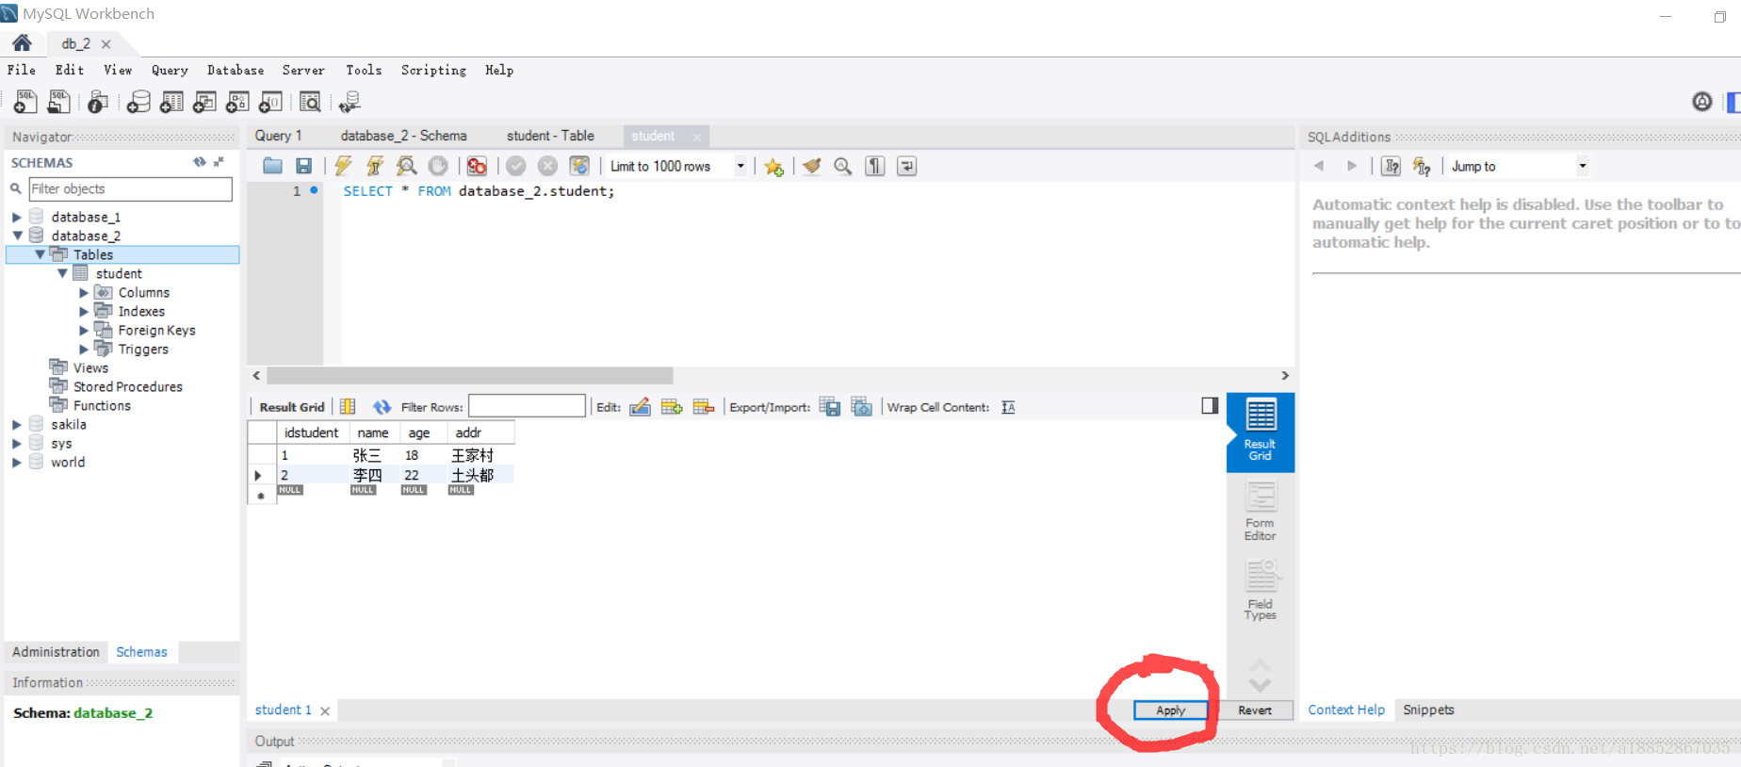Toggle invisible characters display (pilcrow icon)

point(875,166)
